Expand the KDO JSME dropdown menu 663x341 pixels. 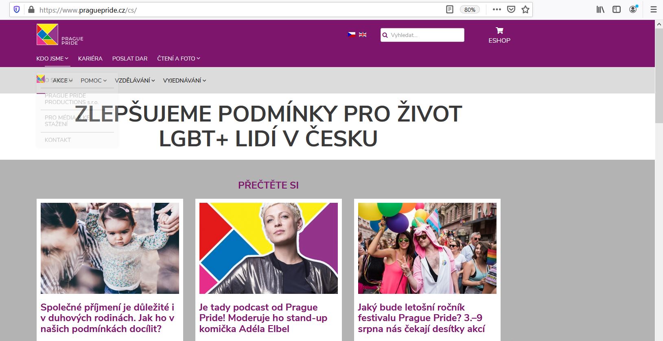[x=52, y=59]
